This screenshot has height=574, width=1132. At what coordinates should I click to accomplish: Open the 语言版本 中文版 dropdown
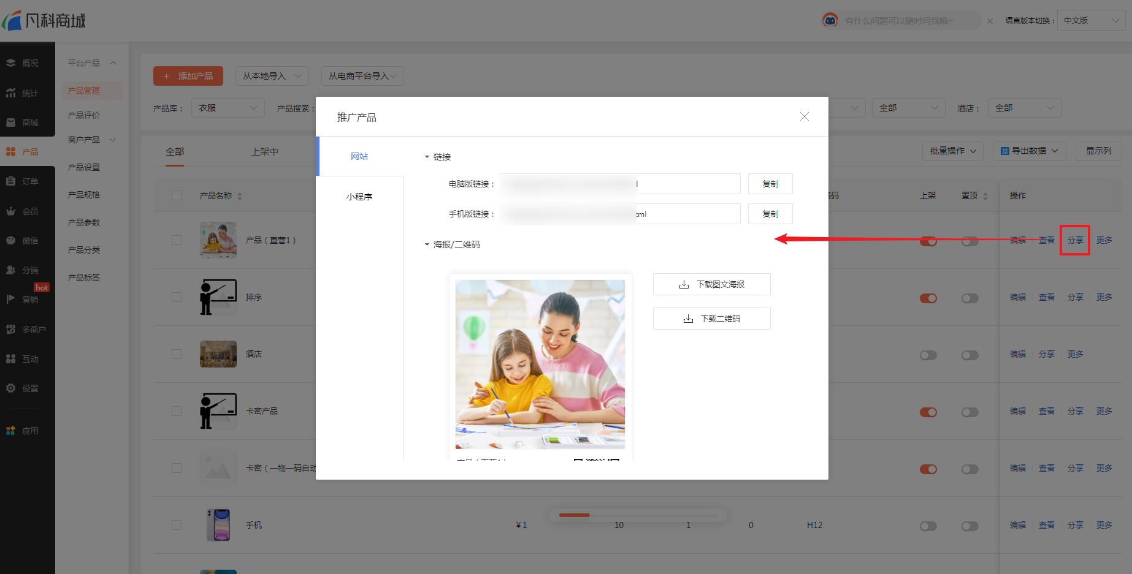click(x=1092, y=20)
